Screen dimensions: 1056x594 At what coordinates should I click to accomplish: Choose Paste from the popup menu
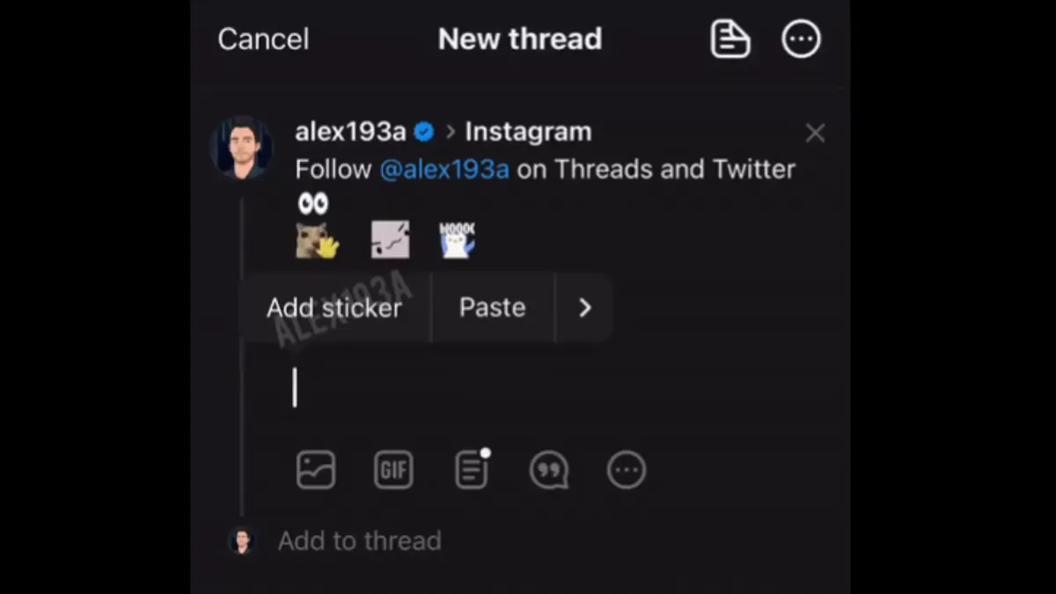[492, 307]
